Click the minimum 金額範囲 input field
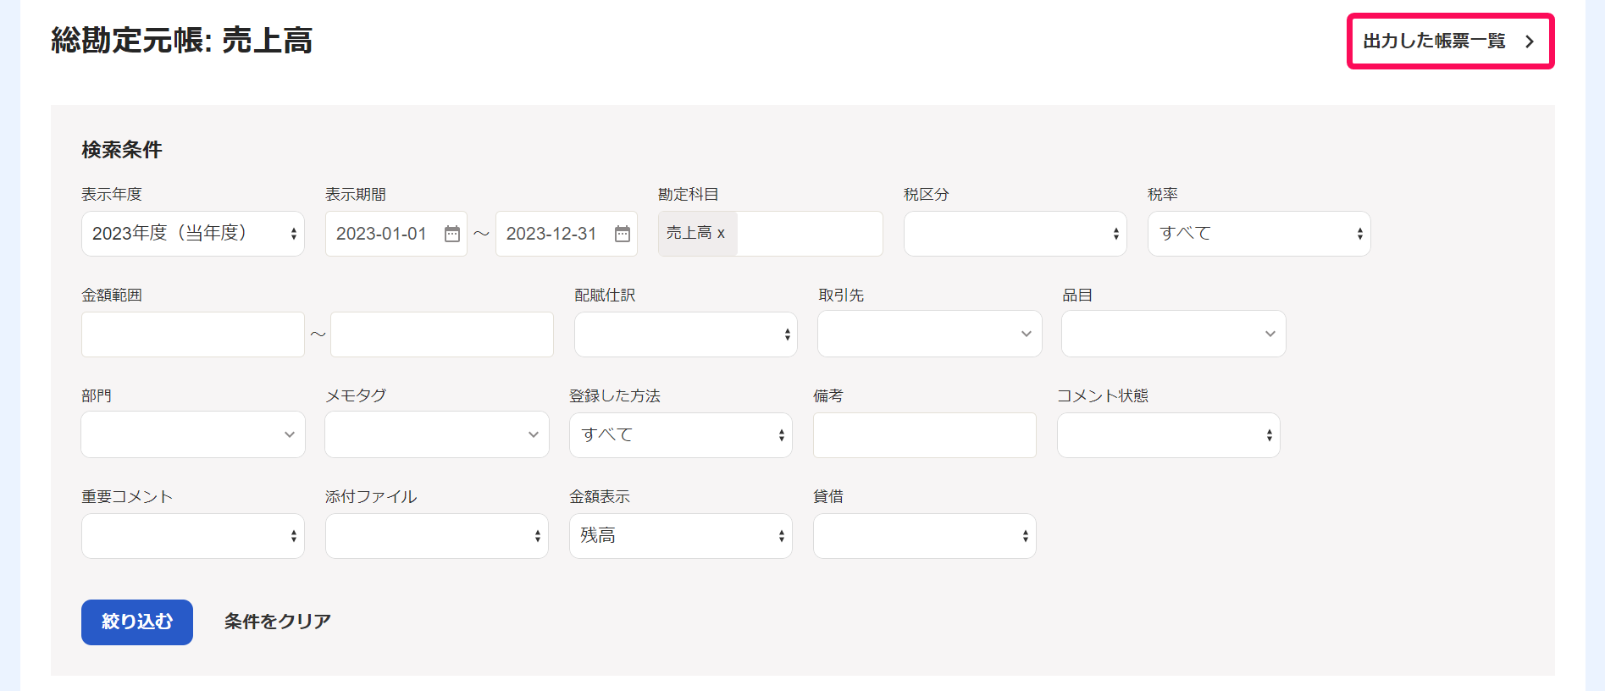The image size is (1605, 691). point(192,334)
